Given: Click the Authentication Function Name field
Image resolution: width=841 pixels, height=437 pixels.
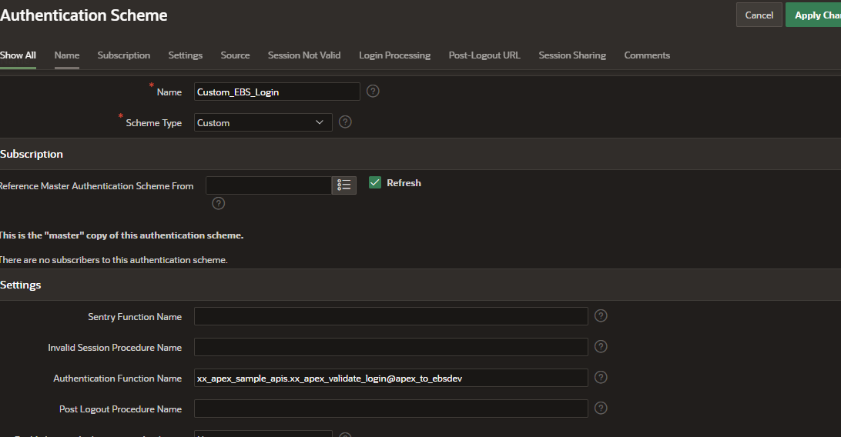Looking at the screenshot, I should coord(391,378).
